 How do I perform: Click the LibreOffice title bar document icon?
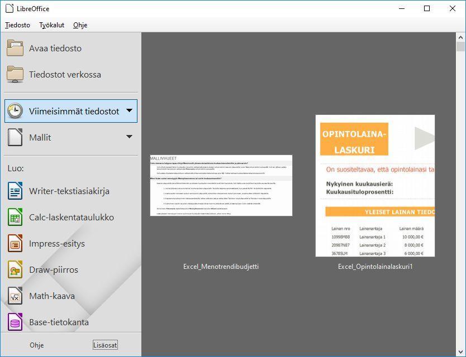point(9,8)
